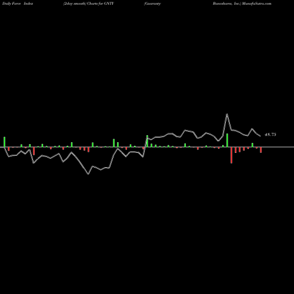
Task: Click the tallest green bar beside the 48.75 label
Action: 227,140
